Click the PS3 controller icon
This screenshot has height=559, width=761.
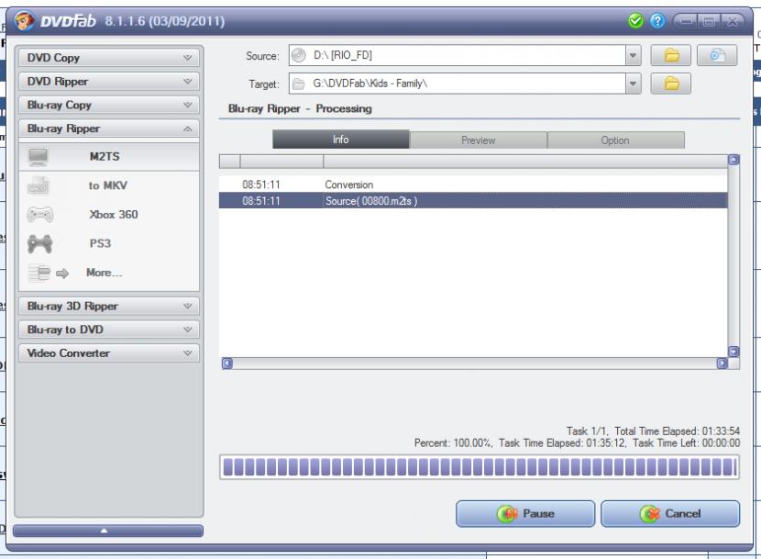pyautogui.click(x=39, y=243)
